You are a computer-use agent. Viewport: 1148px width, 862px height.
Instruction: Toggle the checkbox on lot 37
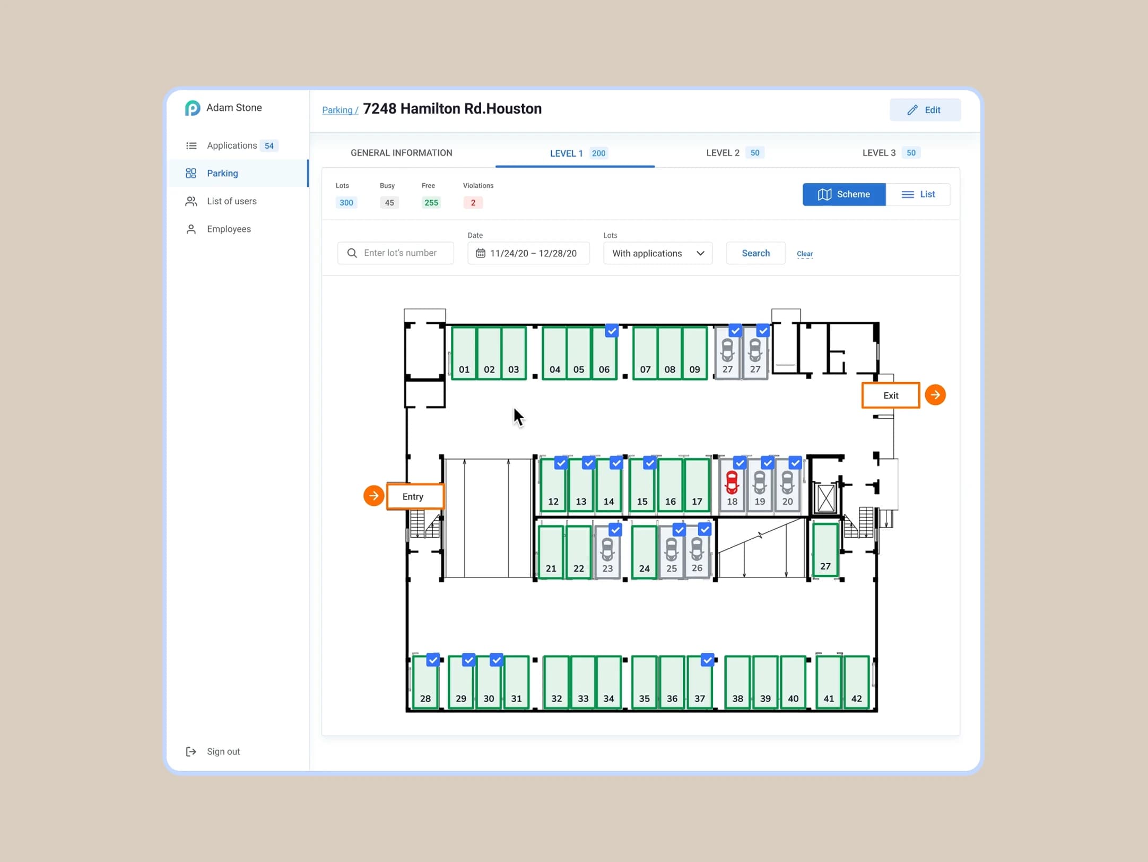pos(707,660)
